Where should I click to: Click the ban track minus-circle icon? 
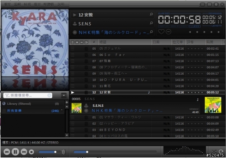[x=168, y=32]
